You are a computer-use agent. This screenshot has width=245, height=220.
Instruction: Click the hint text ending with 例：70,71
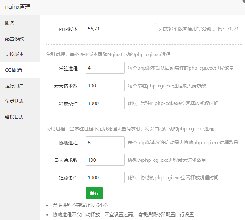pyautogui.click(x=199, y=29)
